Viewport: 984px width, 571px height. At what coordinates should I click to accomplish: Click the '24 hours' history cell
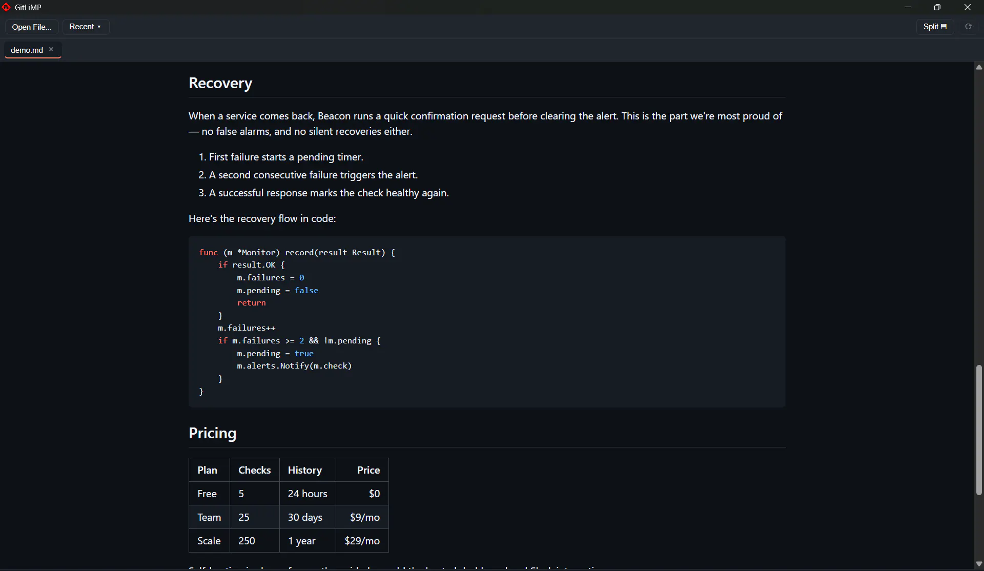tap(307, 494)
